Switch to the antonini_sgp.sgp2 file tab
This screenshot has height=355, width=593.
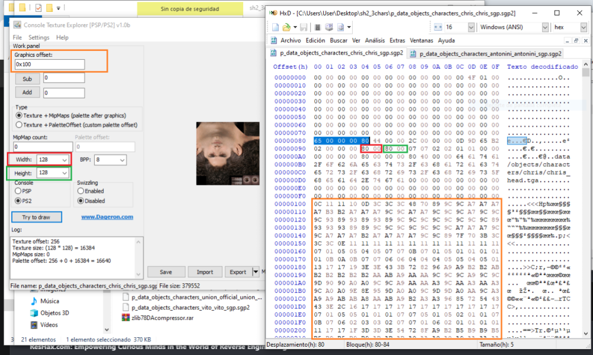tap(490, 53)
